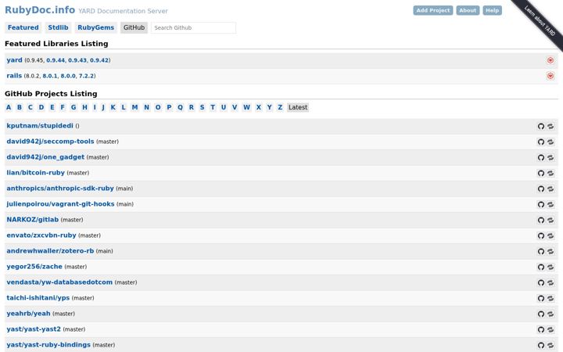The height and width of the screenshot is (352, 563).
Task: Open yard version 0.9.44
Action: [x=56, y=60]
